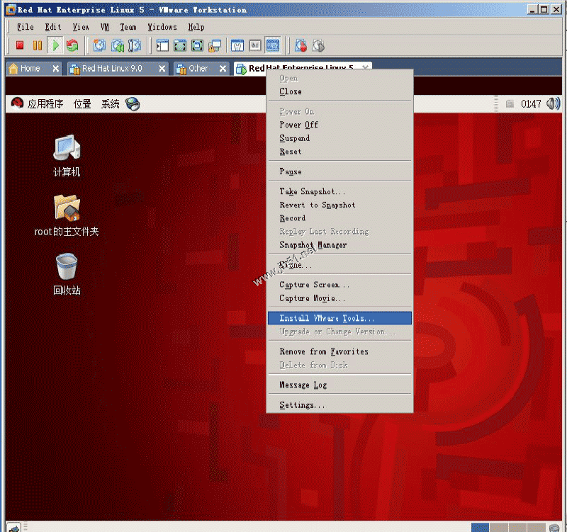Click the Snapshot Manager toolbar icon
Viewport: 567px width, 532px height.
click(135, 45)
